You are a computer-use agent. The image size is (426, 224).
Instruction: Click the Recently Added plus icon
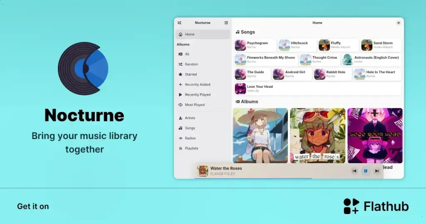181,85
